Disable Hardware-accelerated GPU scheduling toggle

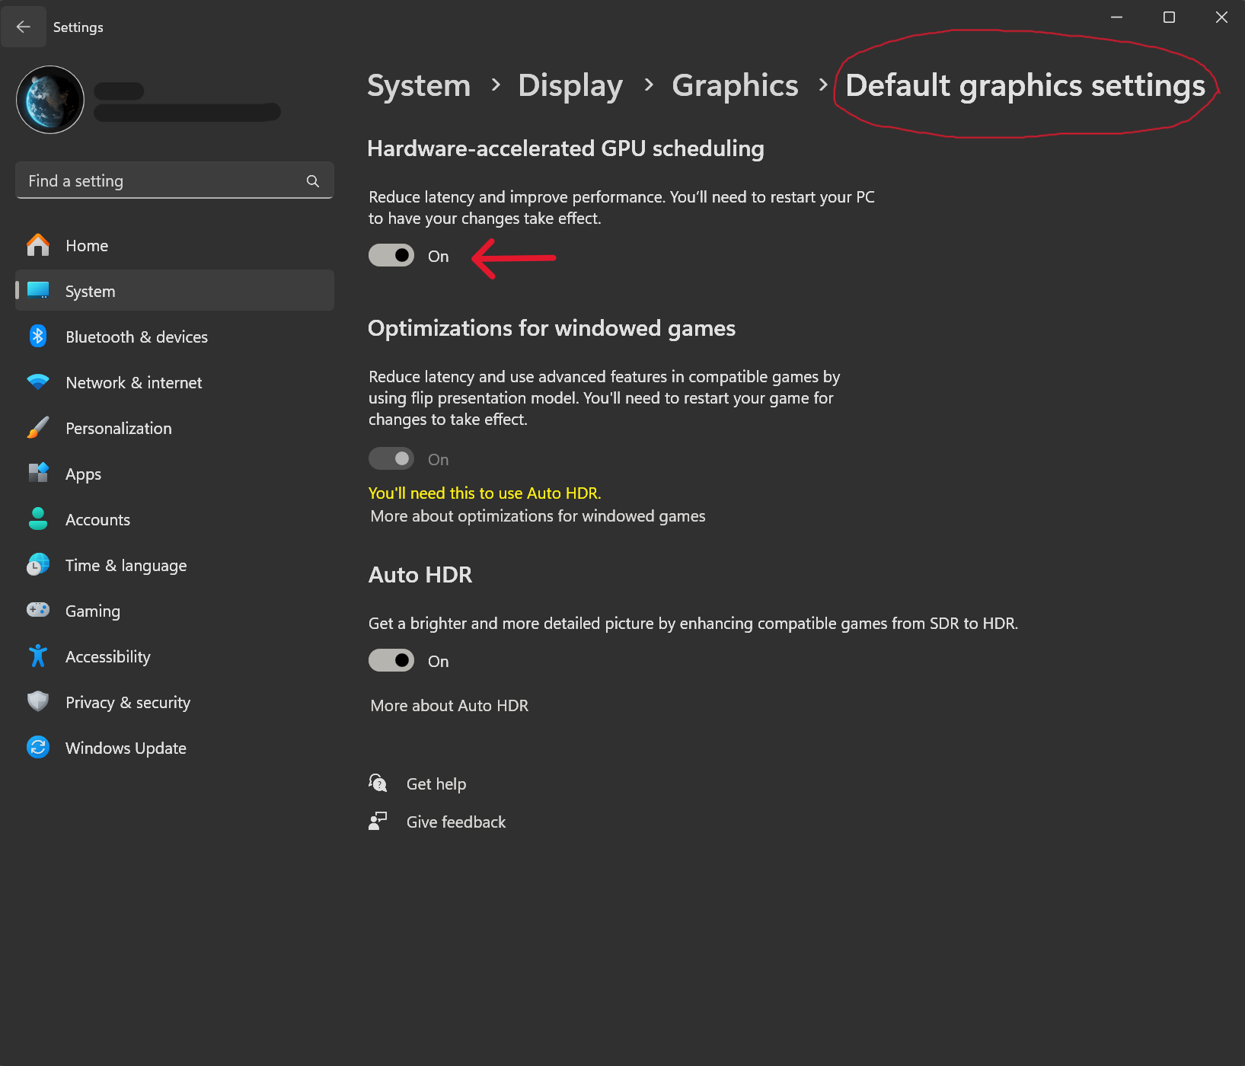pos(391,256)
